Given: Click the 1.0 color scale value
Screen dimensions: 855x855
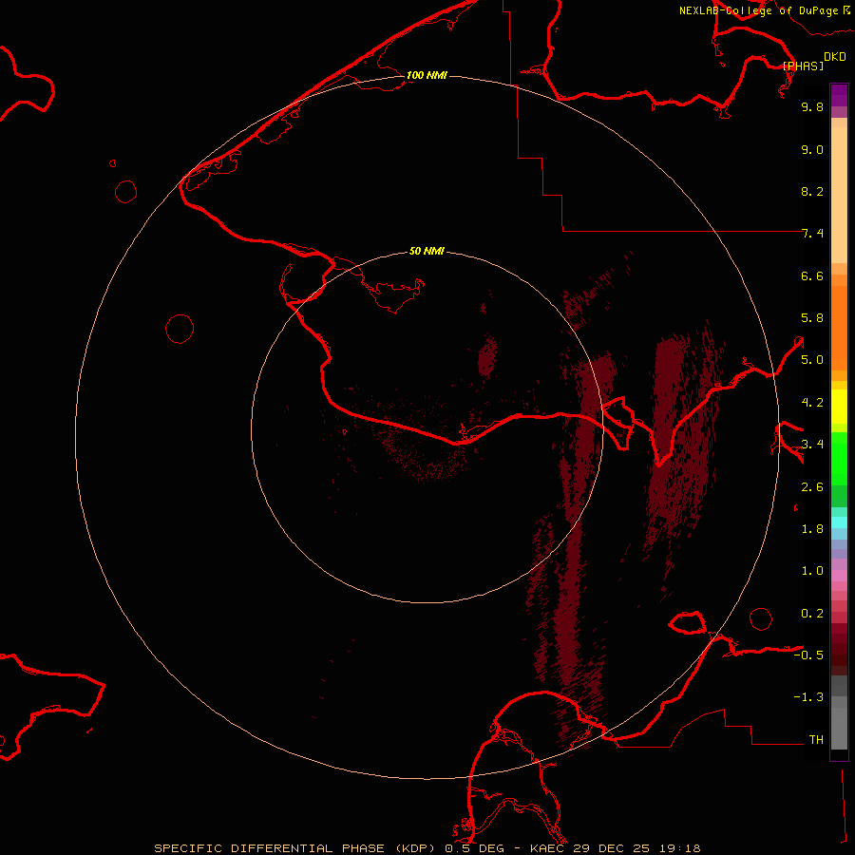Looking at the screenshot, I should tap(812, 571).
